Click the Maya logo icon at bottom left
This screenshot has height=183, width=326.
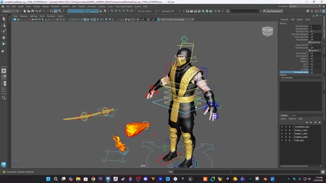pos(4,164)
